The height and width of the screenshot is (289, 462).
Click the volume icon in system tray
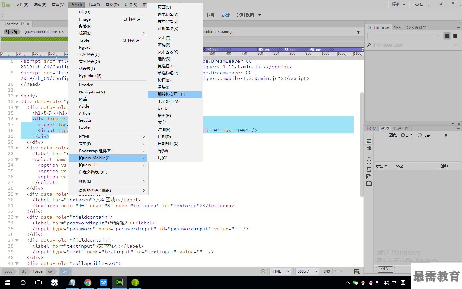click(386, 283)
